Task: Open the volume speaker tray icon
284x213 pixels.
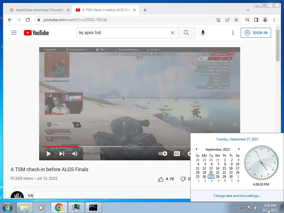Action: (256, 208)
